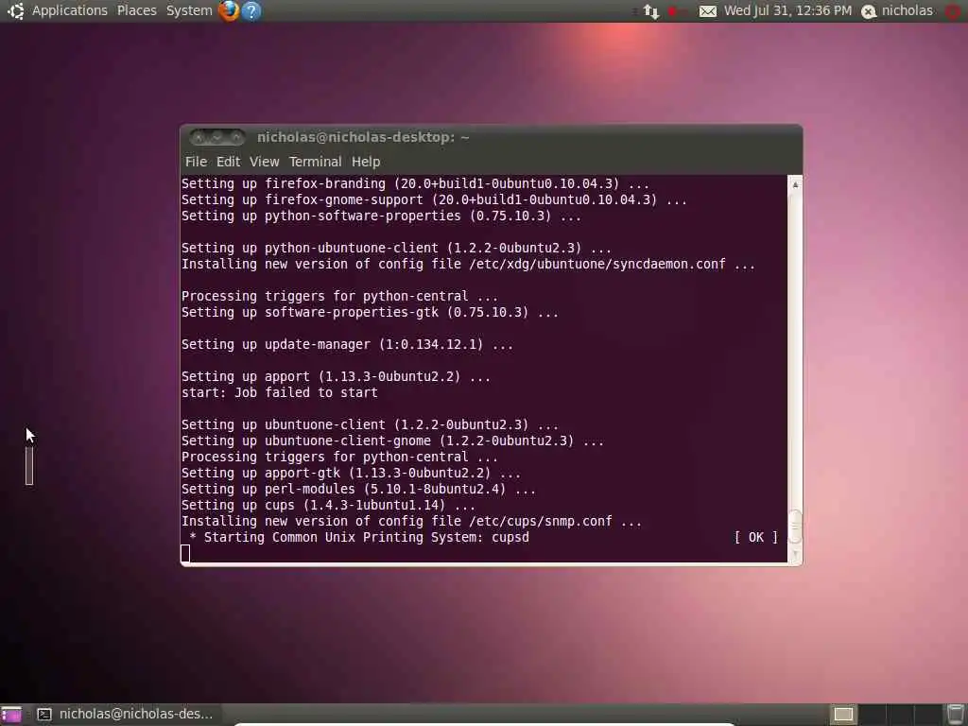
Task: Click 'Setting up python-ubuntuone-client' line
Action: (396, 249)
